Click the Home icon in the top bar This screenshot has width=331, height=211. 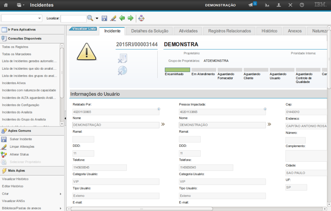tap(6, 5)
